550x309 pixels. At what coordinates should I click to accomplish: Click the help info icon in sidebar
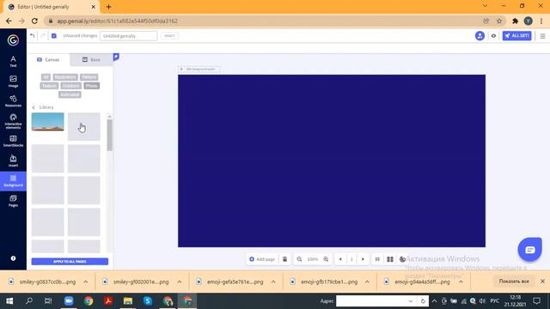point(13,258)
